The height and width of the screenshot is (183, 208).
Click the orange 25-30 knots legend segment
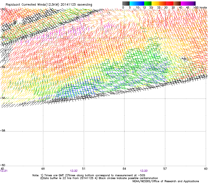(x=162, y=3)
